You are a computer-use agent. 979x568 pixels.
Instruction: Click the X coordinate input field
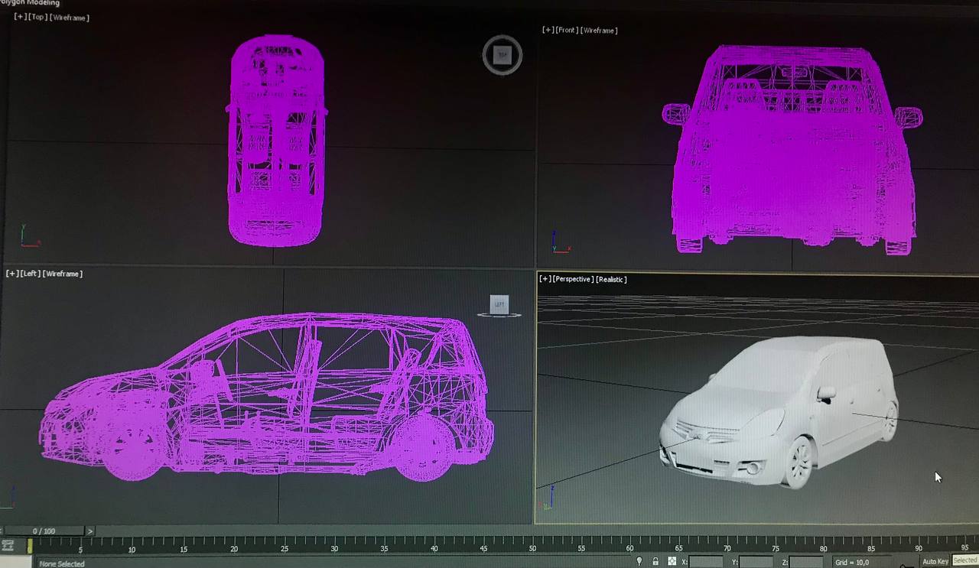click(x=705, y=562)
